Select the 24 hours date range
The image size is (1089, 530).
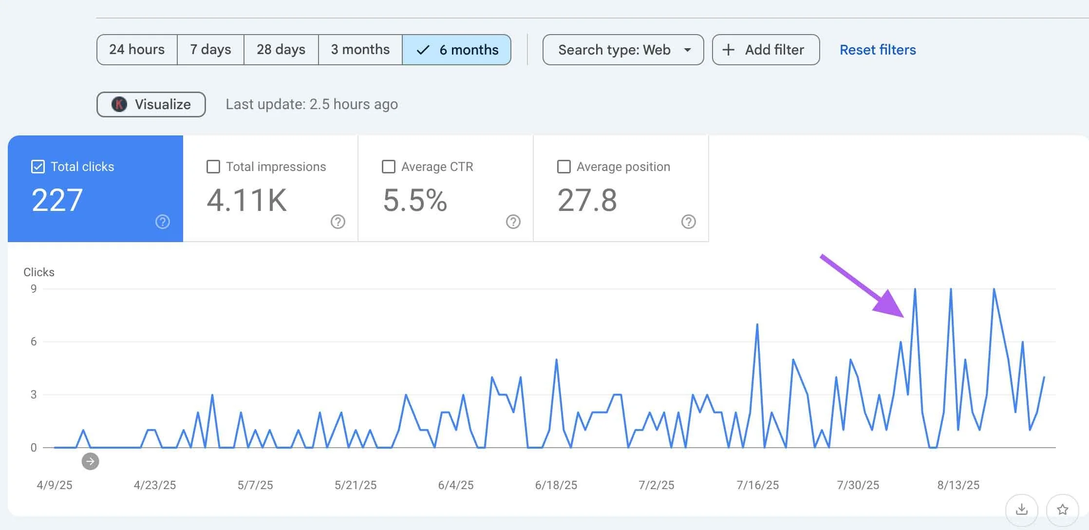[x=137, y=50]
